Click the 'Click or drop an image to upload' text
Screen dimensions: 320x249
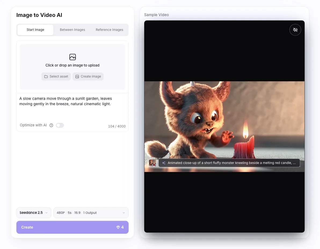coord(72,65)
